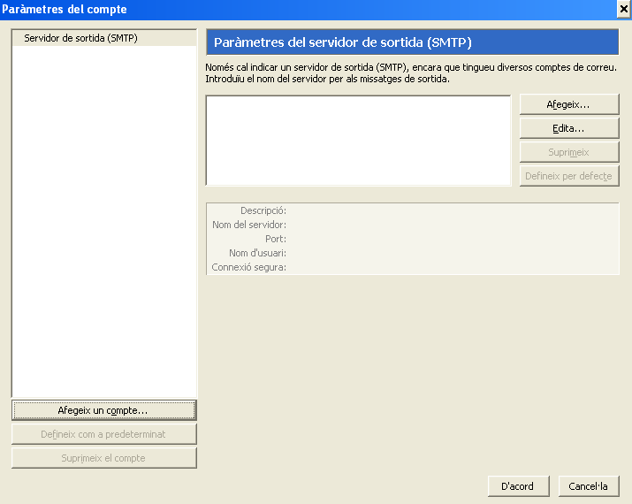Click the blue SMTP parameters header banner
Viewport: 632px width, 504px height.
tap(412, 42)
